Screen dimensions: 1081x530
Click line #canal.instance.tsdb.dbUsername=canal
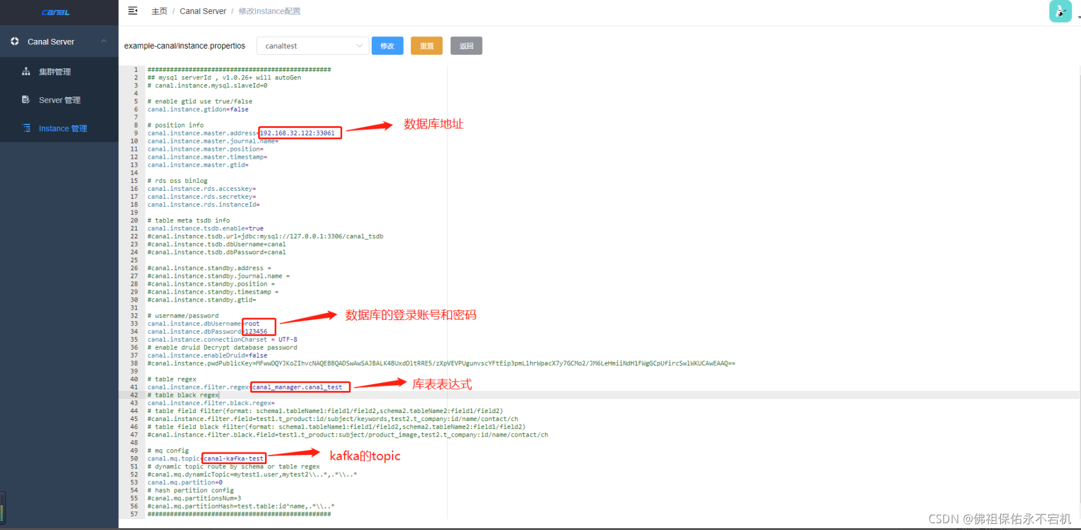tap(216, 244)
